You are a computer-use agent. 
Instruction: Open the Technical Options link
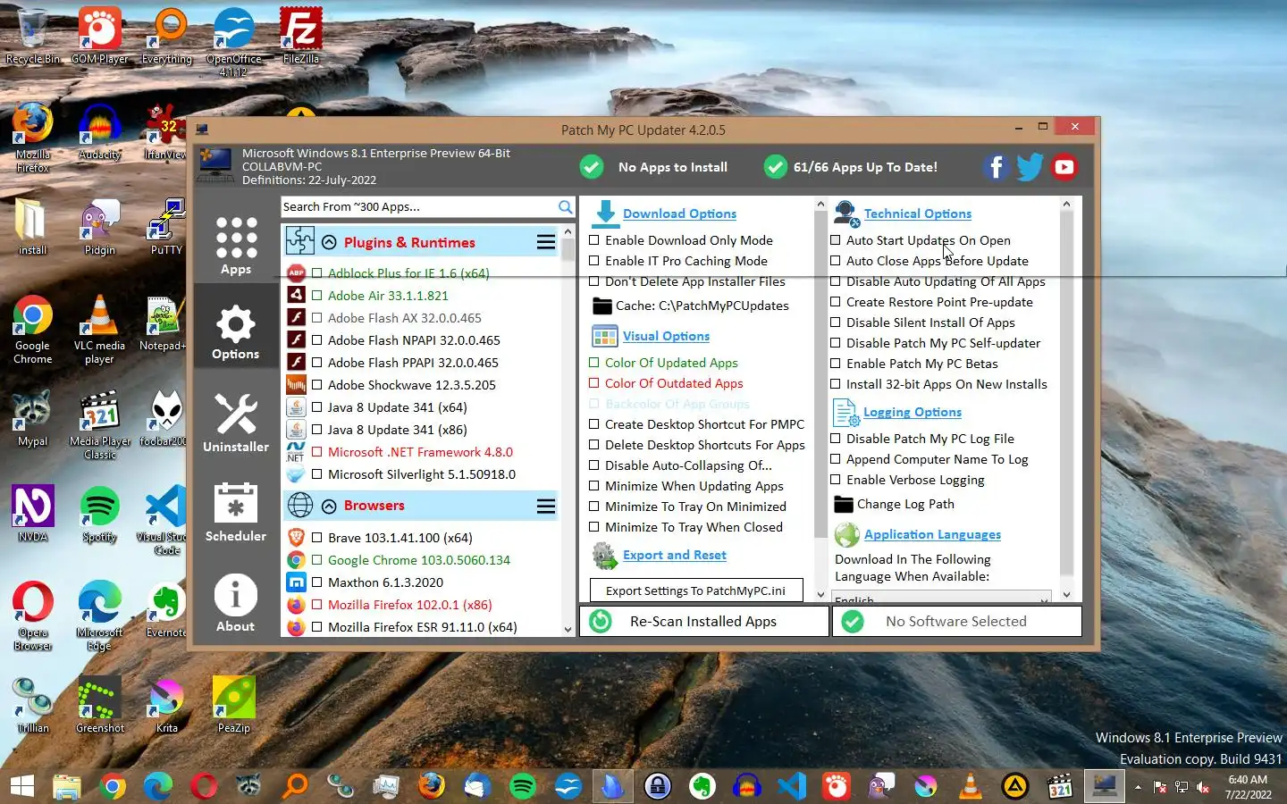(x=918, y=214)
